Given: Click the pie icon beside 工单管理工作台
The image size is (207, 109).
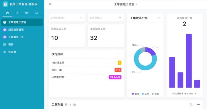Looking at the screenshot, I should 5,22.
